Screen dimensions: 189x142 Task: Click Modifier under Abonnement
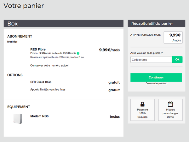pyautogui.click(x=12, y=42)
